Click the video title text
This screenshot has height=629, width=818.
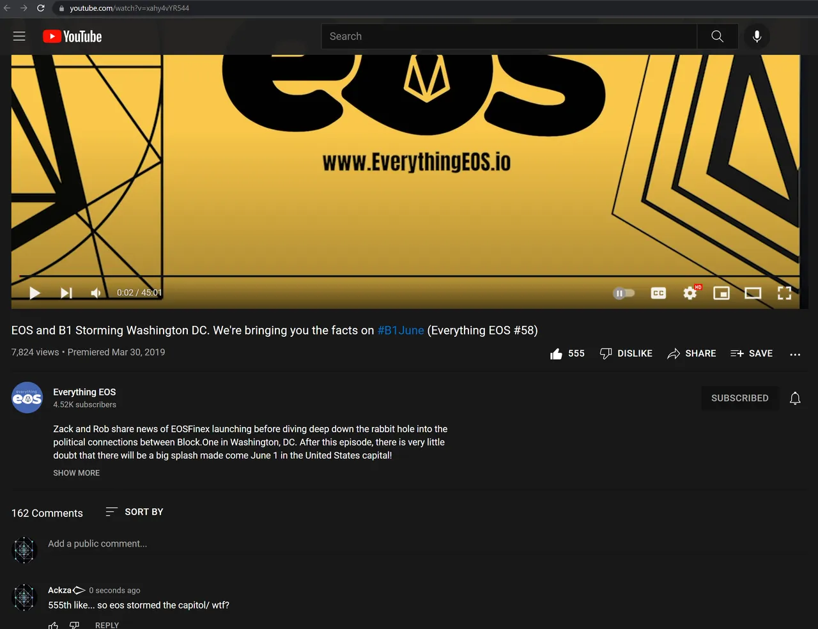(275, 330)
